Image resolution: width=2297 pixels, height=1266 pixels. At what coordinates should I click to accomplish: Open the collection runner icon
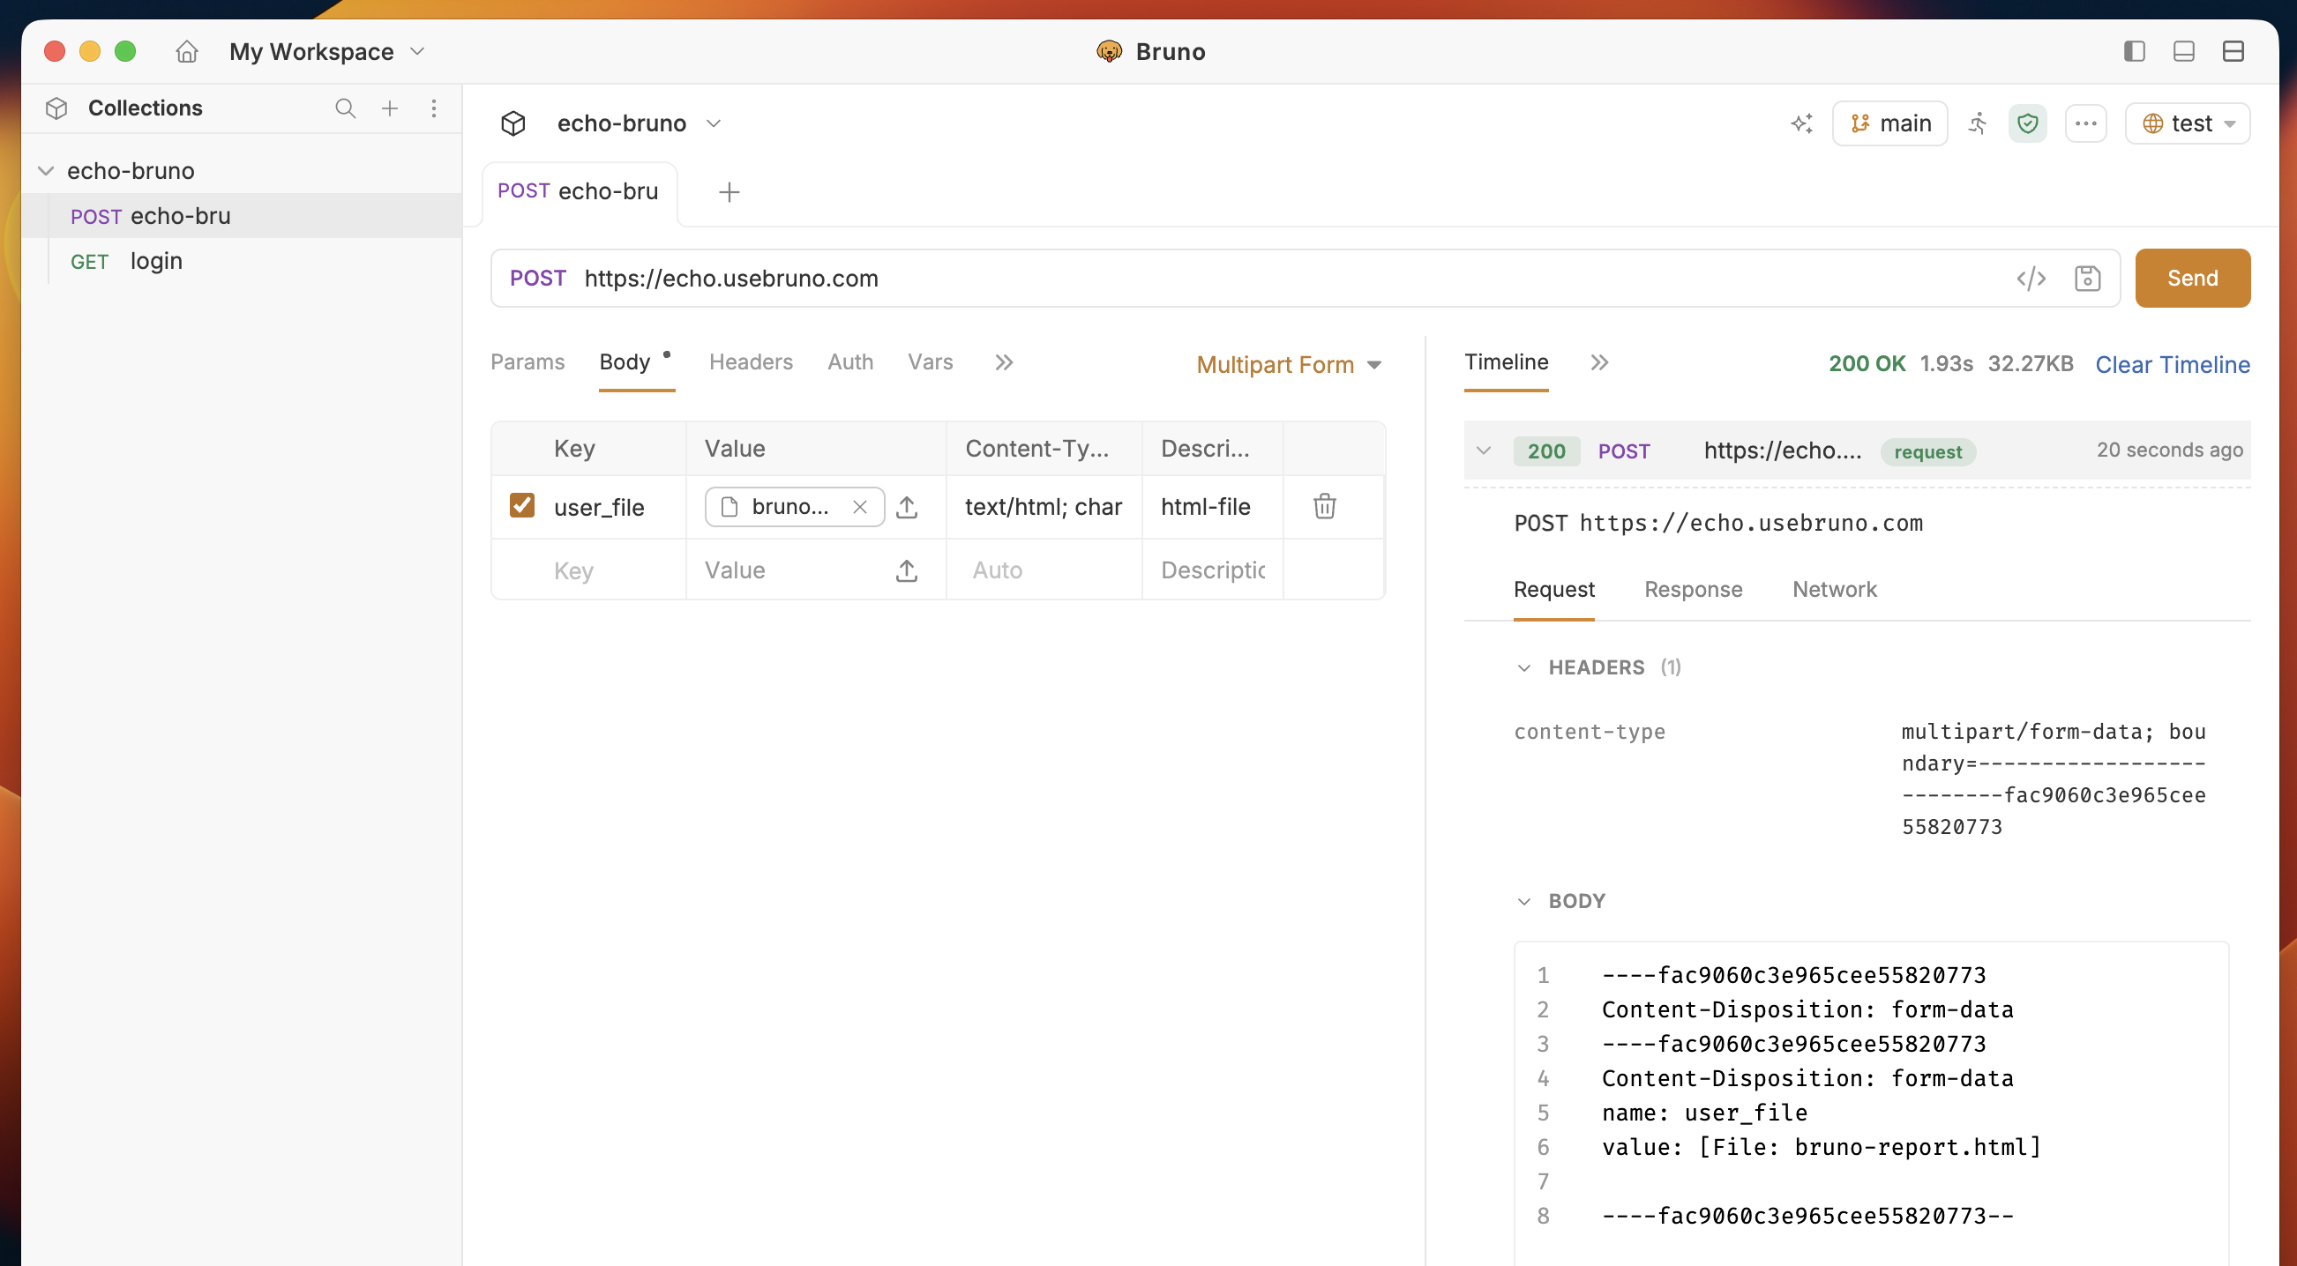[1978, 123]
